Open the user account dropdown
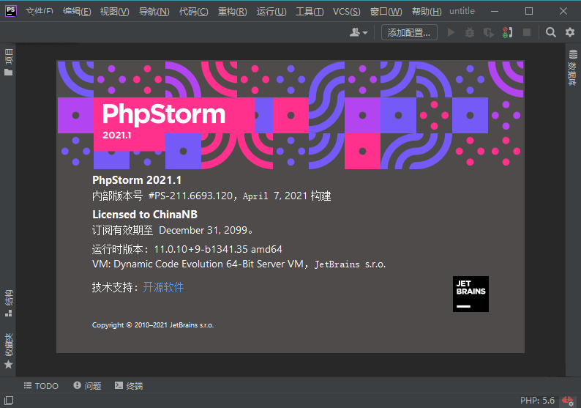This screenshot has height=408, width=581. click(x=359, y=33)
